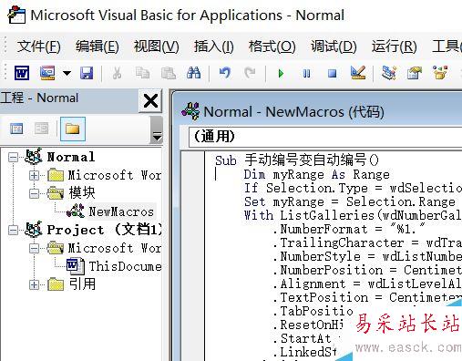Screen dimensions: 462x361
Task: Click the View Code icon in project panel
Action: pyautogui.click(x=16, y=129)
